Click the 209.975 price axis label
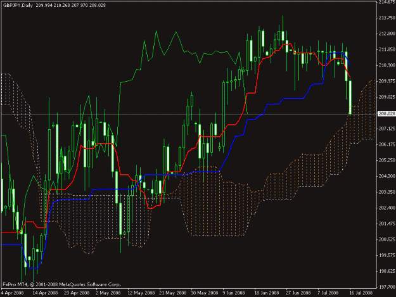The width and height of the screenshot is (396, 297). click(x=386, y=81)
